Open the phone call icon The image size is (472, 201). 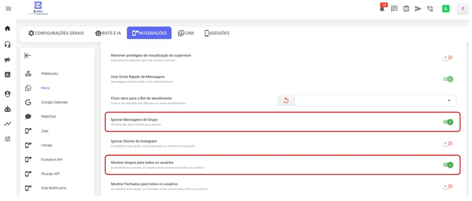430,9
